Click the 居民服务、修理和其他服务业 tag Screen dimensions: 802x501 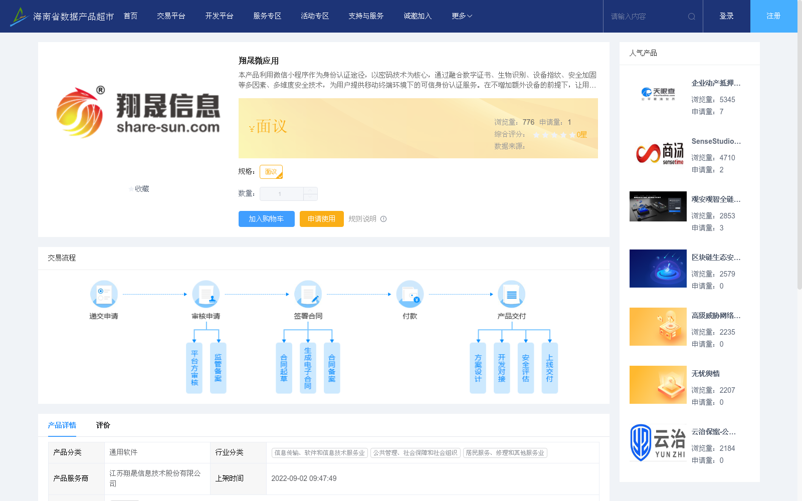505,453
